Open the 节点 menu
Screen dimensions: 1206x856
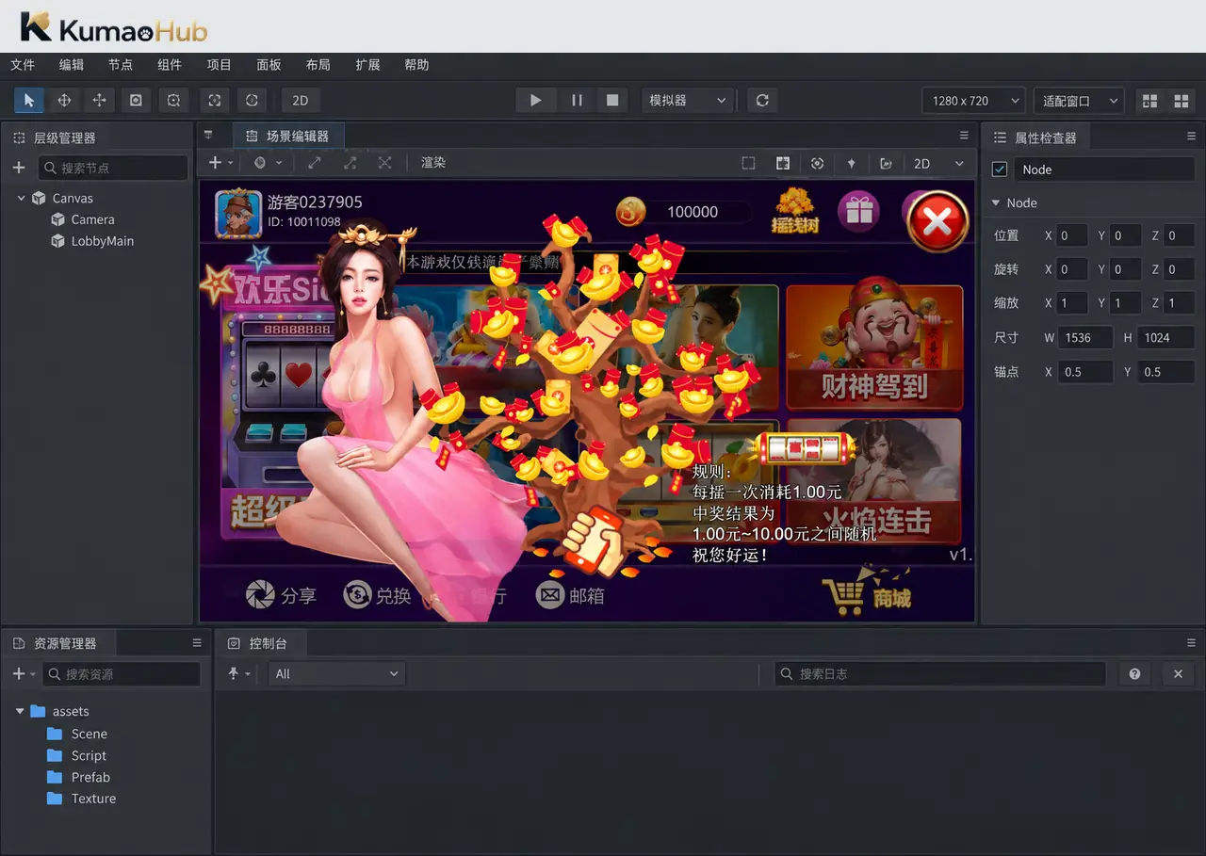pyautogui.click(x=121, y=65)
